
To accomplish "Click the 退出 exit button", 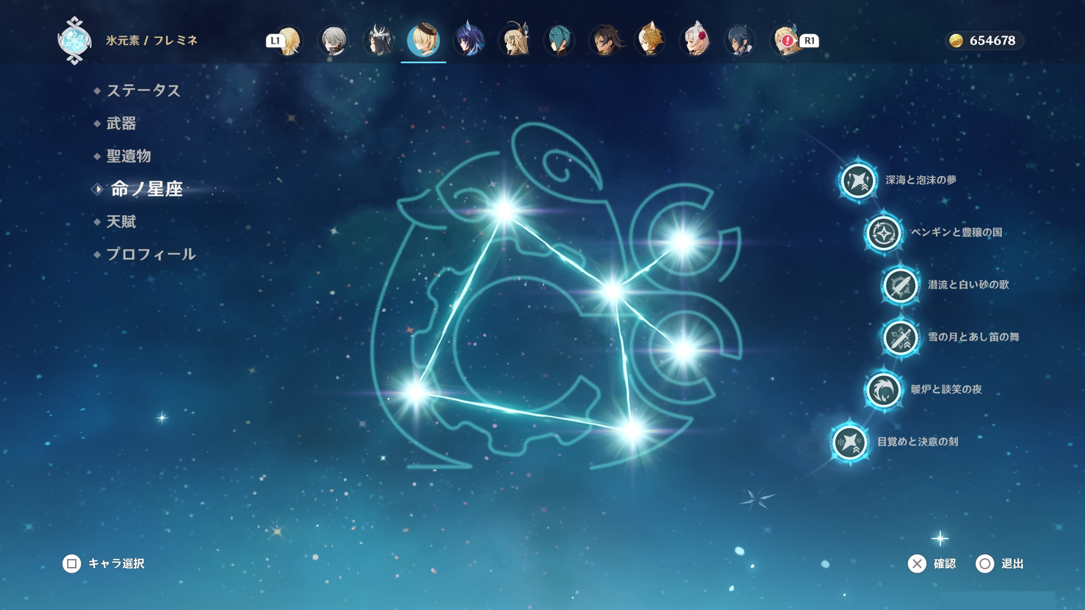I will (1000, 564).
